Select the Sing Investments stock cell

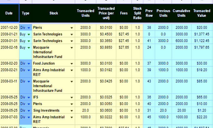[x=53, y=110]
